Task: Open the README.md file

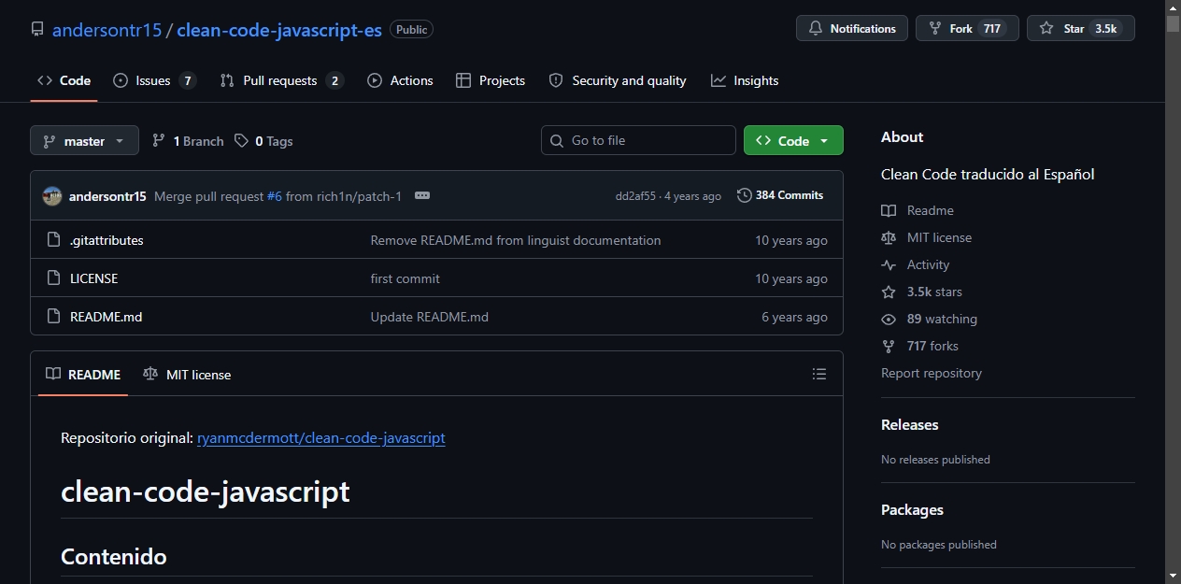Action: (106, 317)
